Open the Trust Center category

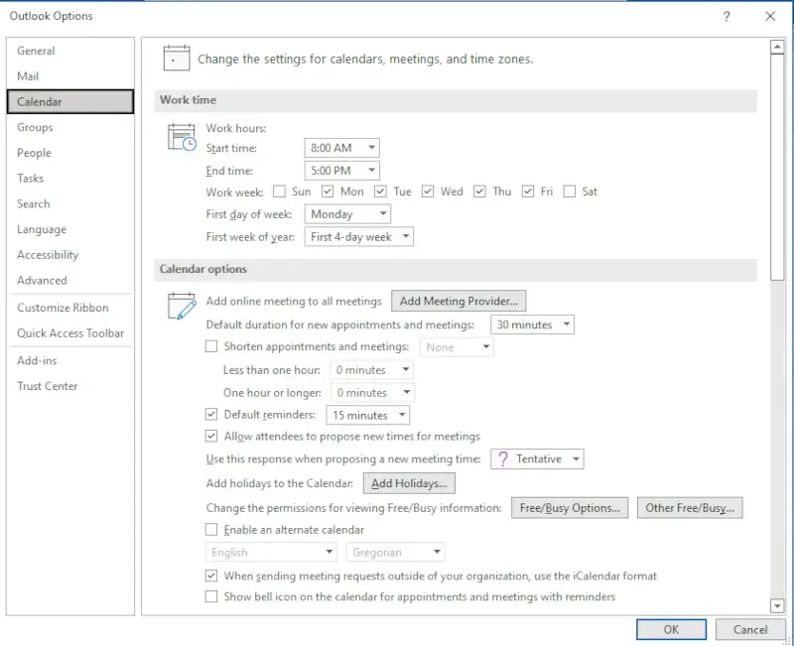coord(70,386)
